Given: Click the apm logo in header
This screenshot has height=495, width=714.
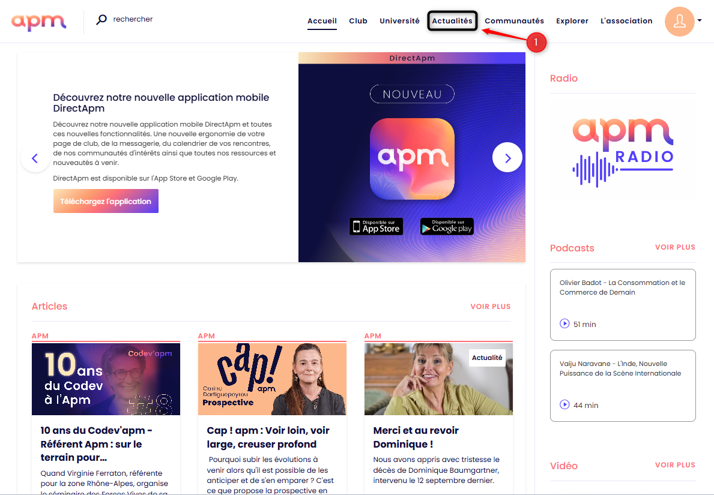Looking at the screenshot, I should click(x=38, y=22).
